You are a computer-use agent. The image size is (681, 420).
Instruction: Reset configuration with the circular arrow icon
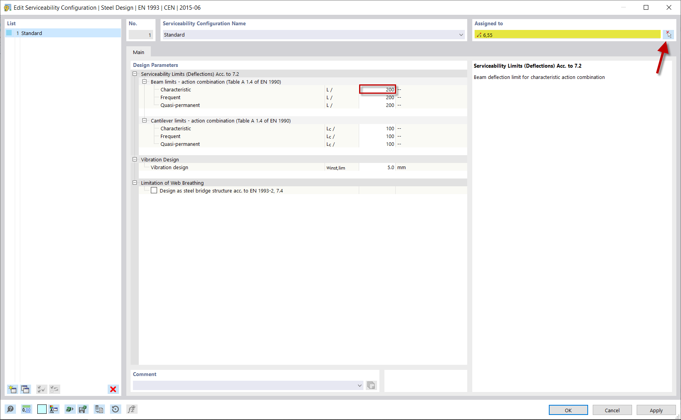(115, 409)
